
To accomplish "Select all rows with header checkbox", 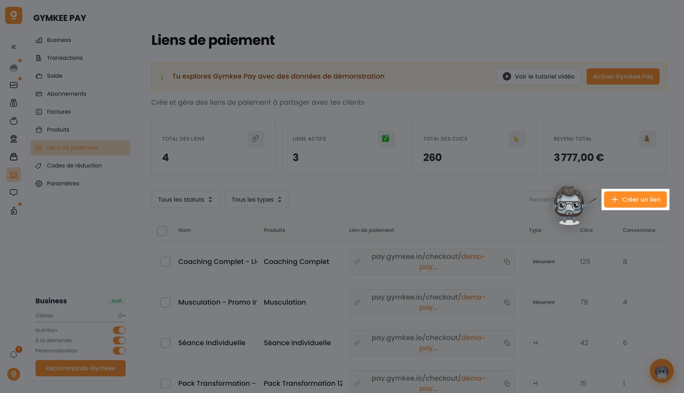I will 162,231.
